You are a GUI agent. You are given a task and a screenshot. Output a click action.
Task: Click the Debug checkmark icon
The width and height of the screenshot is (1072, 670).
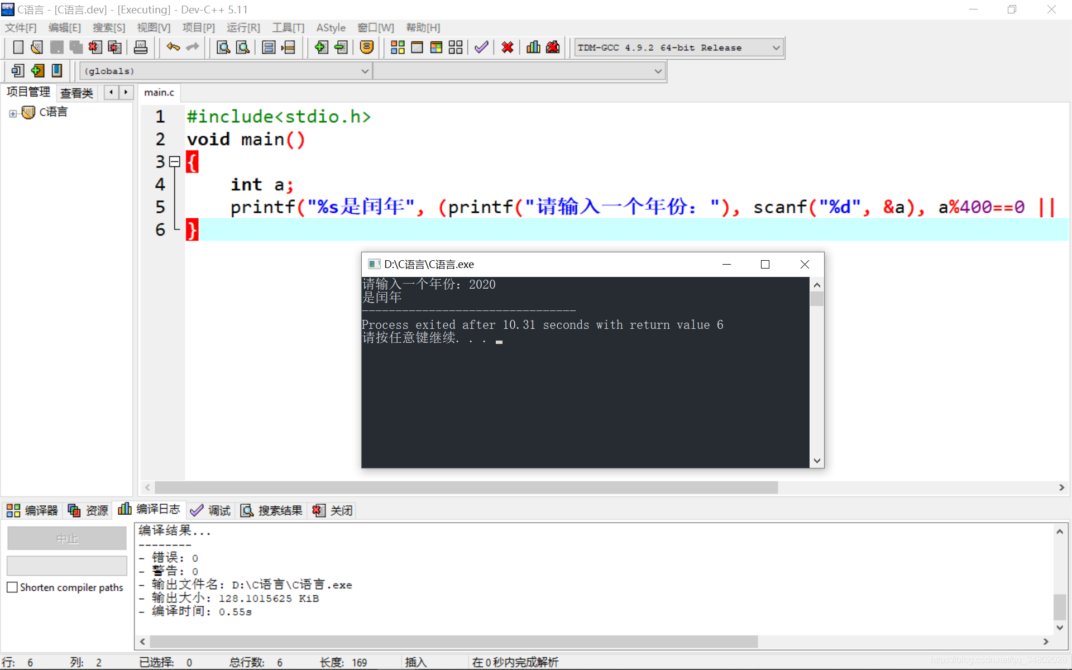click(x=481, y=47)
